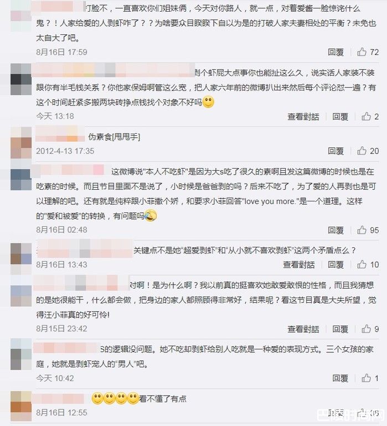Open 查看對話 on the 今天 13:18 comment
The width and height of the screenshot is (387, 426).
pos(303,116)
